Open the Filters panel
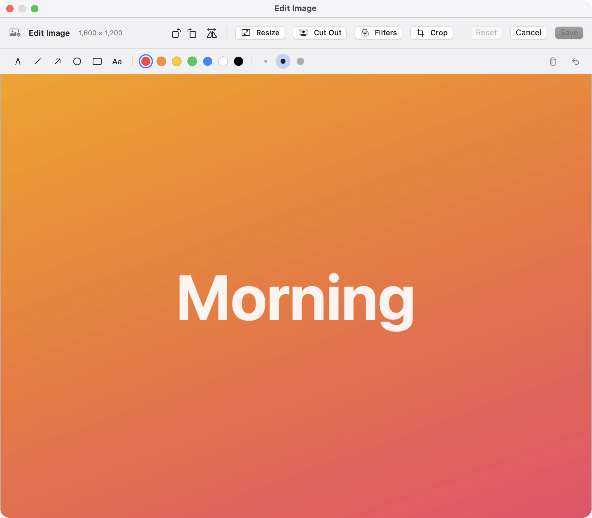Viewport: 592px width, 518px height. pyautogui.click(x=378, y=33)
